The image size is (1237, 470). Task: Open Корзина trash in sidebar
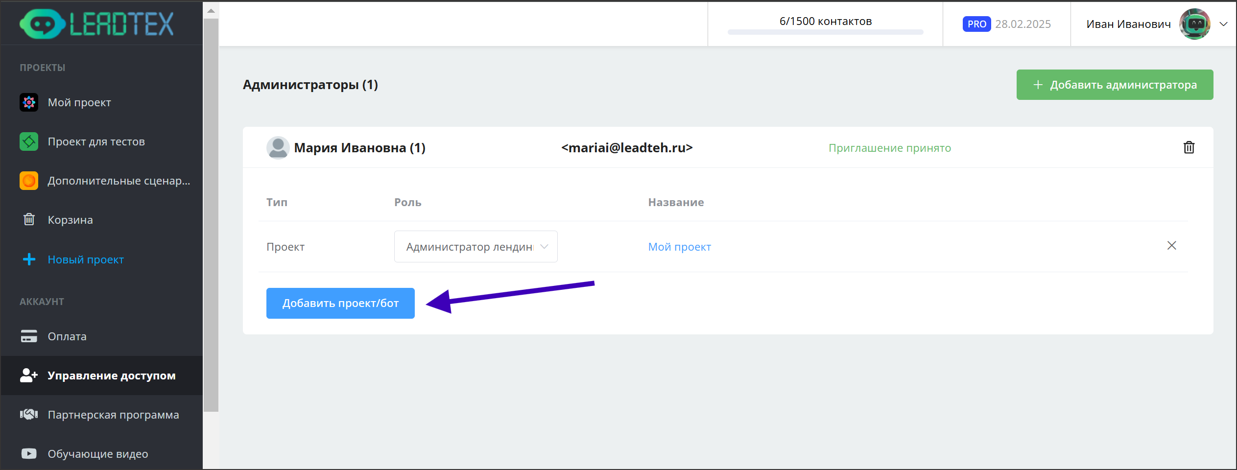29,220
